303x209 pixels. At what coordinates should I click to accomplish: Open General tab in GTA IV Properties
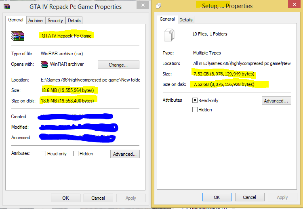tap(16, 20)
